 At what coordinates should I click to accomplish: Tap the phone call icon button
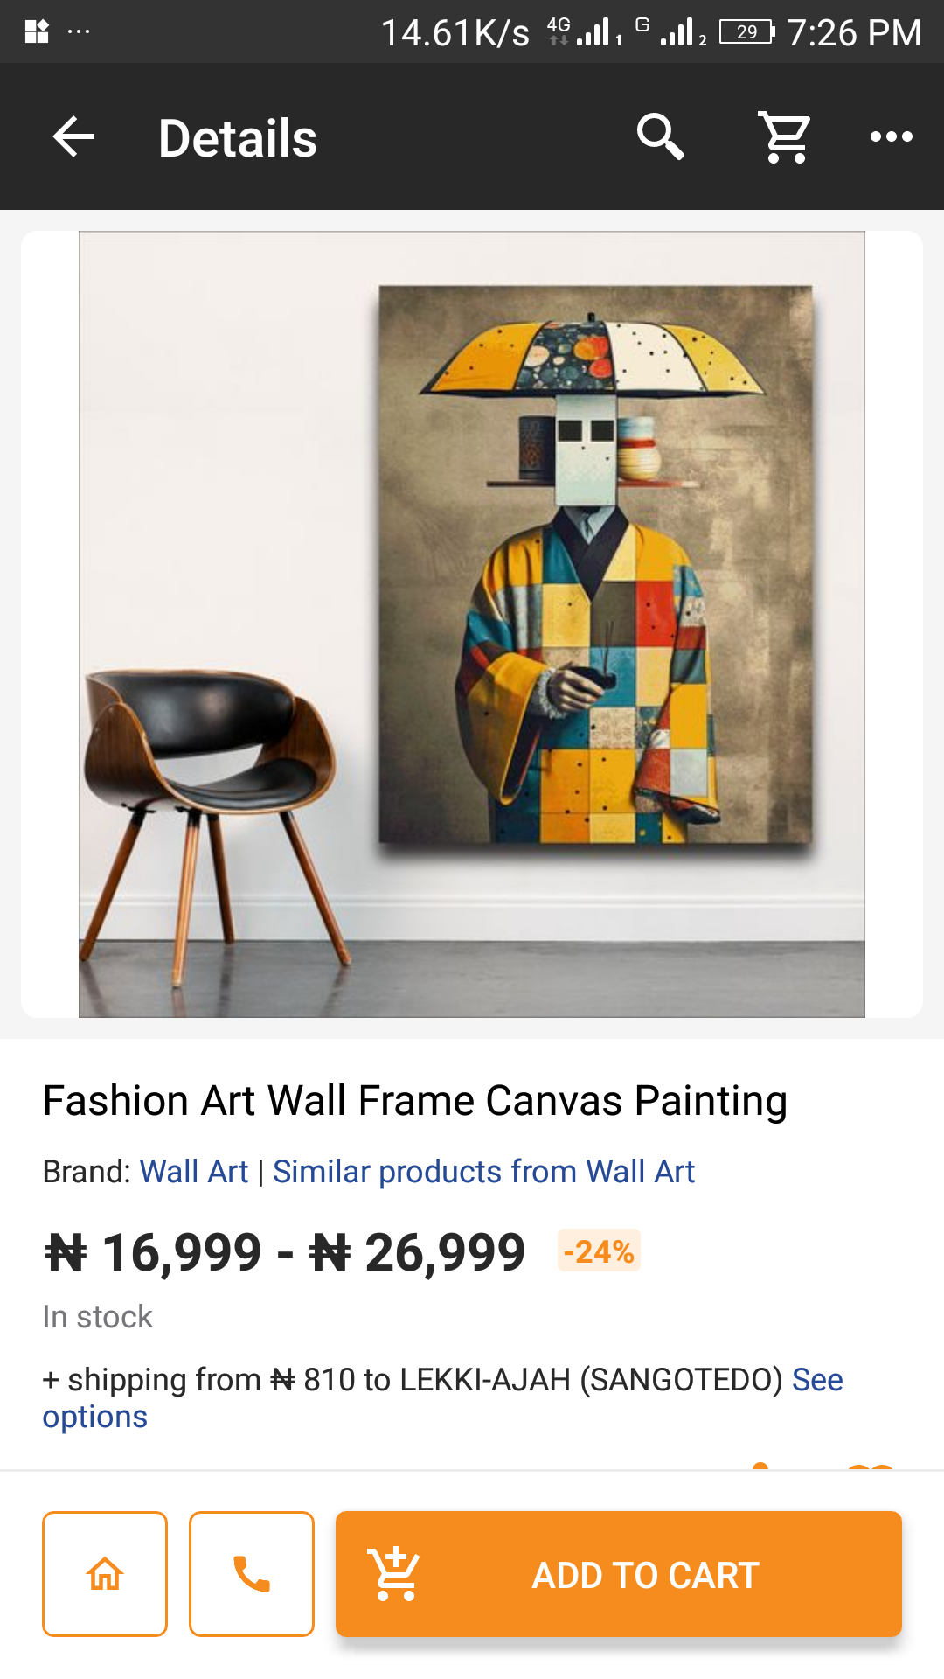coord(252,1574)
